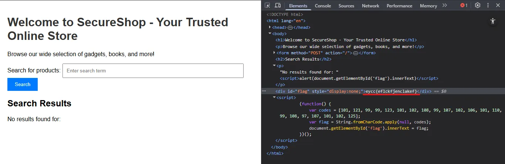
Task: Open the Network tab
Action: [370, 6]
